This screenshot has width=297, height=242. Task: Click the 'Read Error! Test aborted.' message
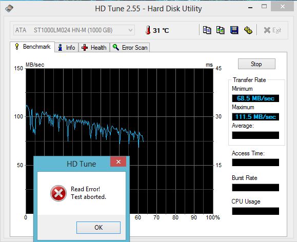(x=88, y=193)
